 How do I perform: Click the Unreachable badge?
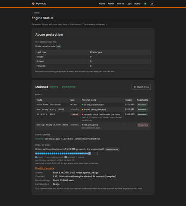[143, 125]
